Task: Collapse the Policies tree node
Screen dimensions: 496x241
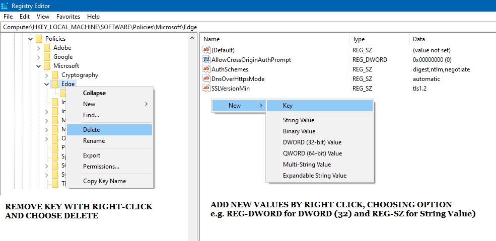Action: (x=31, y=39)
